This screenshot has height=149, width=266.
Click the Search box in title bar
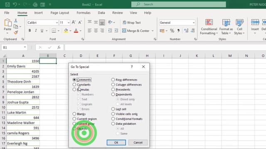coord(178,5)
